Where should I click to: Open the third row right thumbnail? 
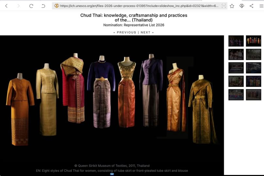pos(254,68)
